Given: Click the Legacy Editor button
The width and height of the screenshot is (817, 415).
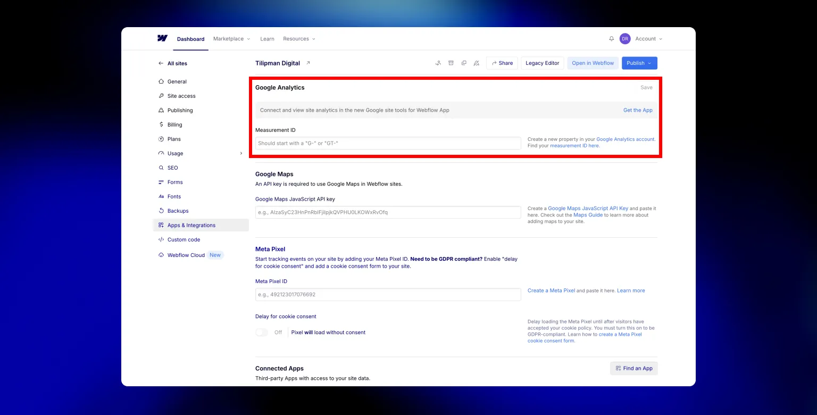Looking at the screenshot, I should click(543, 63).
